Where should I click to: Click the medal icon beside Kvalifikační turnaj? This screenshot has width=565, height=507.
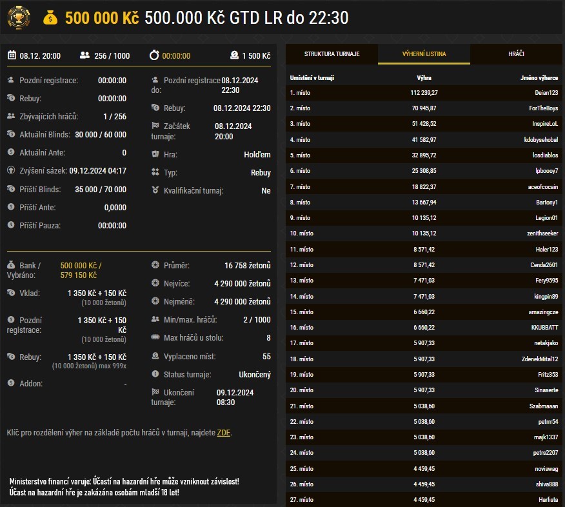(x=155, y=190)
